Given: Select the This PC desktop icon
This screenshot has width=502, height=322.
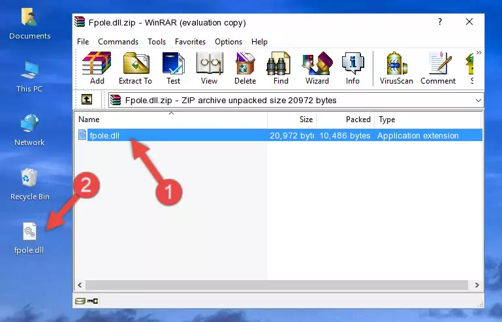Looking at the screenshot, I should (29, 77).
